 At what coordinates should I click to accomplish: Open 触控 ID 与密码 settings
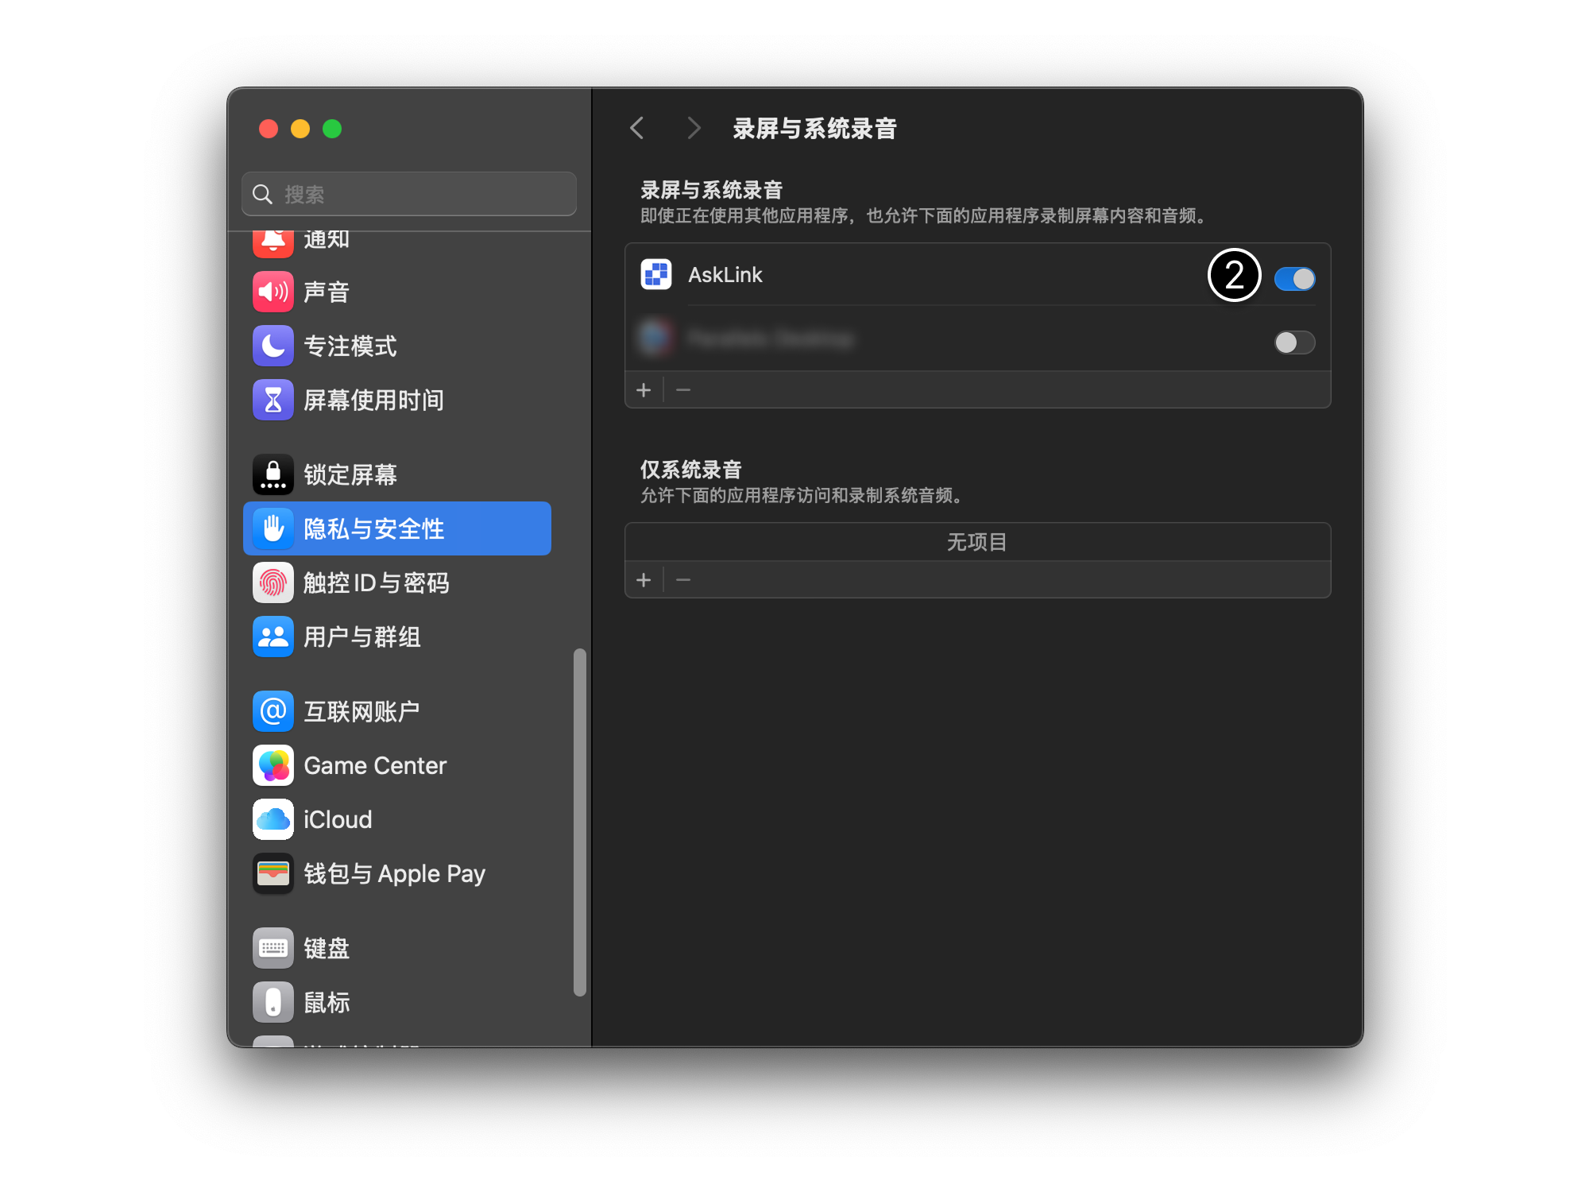click(373, 582)
